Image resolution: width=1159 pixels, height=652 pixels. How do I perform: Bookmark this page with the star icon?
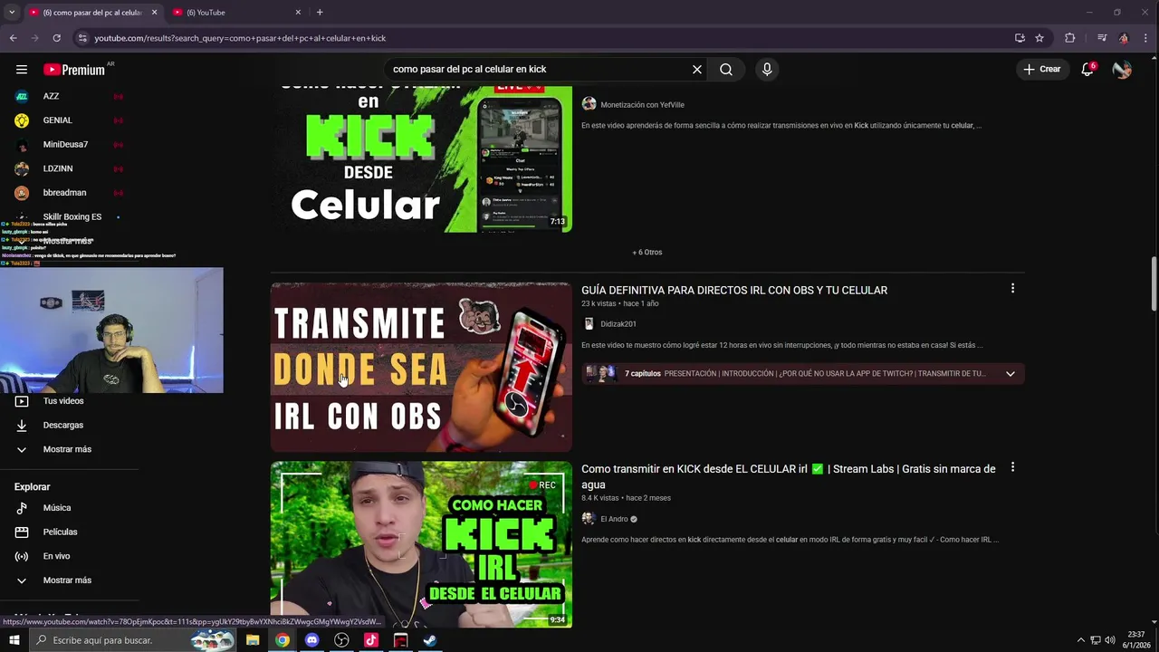1039,38
